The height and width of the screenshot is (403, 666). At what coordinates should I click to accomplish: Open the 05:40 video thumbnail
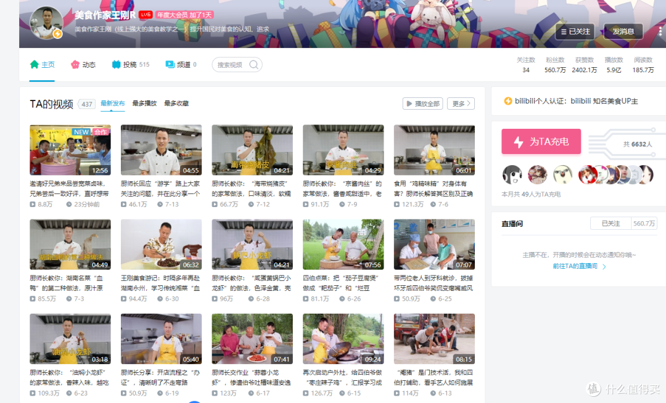161,339
